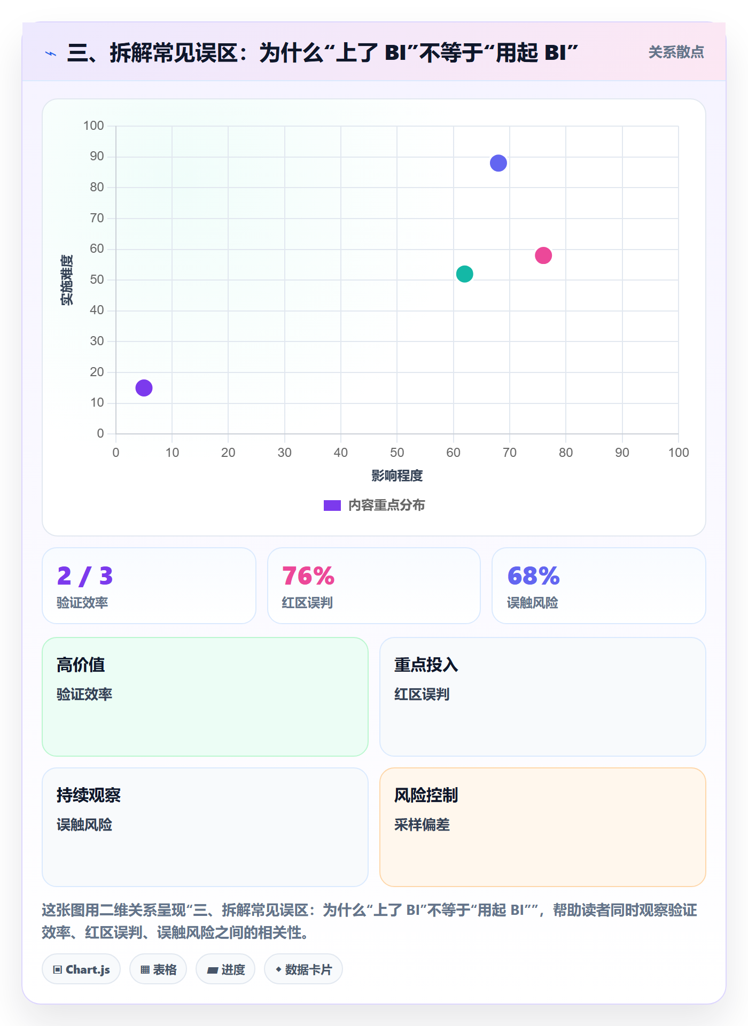
Task: Click the 内容重点分布 legend label
Action: (x=386, y=506)
